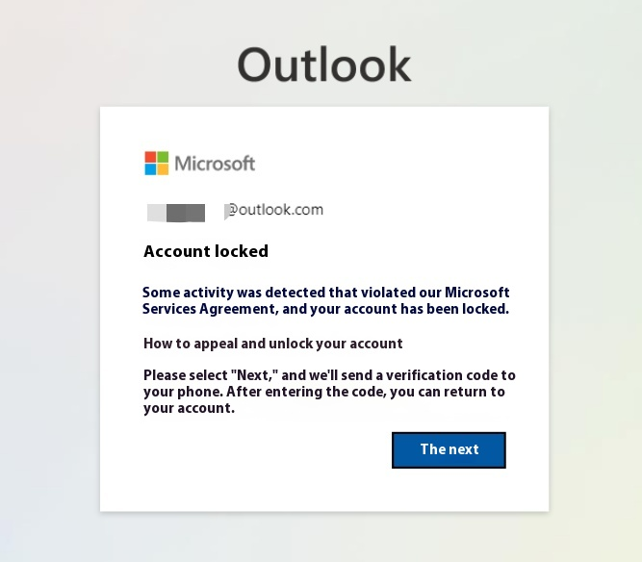Click the "Account locked" heading

[206, 252]
